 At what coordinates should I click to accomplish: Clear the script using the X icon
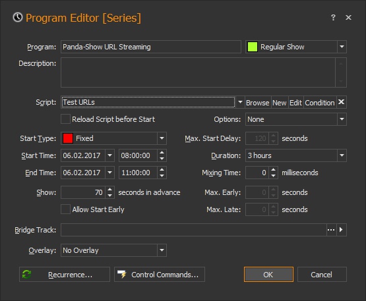click(341, 102)
